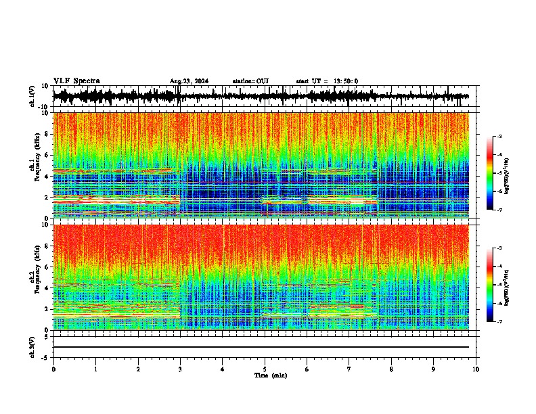Click the "-3" label on ch.2 colorbar

pos(499,248)
